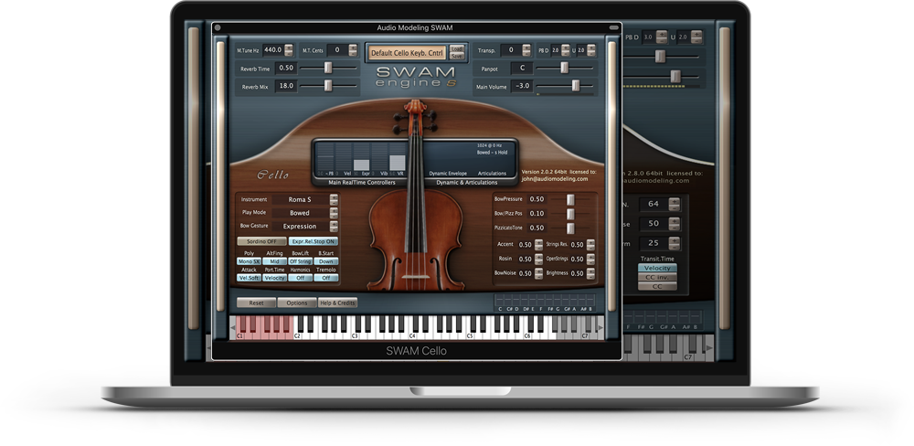The height and width of the screenshot is (446, 914).
Task: Click the Reverb Time value field 0.50
Action: [x=285, y=68]
